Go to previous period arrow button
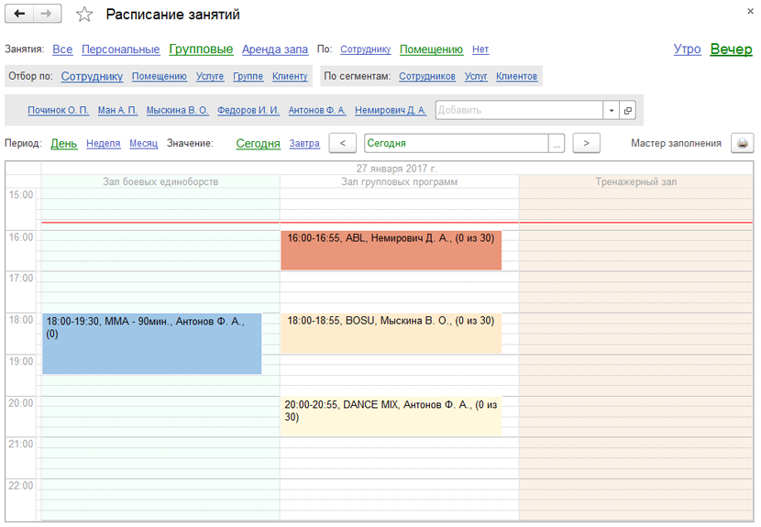The width and height of the screenshot is (761, 527). click(x=342, y=143)
